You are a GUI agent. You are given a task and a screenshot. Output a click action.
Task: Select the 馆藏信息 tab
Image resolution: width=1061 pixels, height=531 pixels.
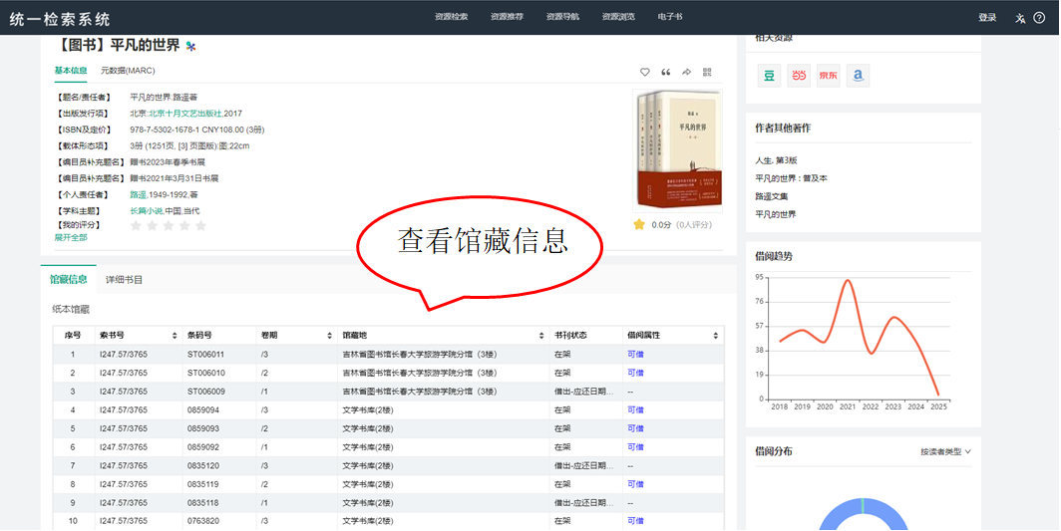point(69,279)
